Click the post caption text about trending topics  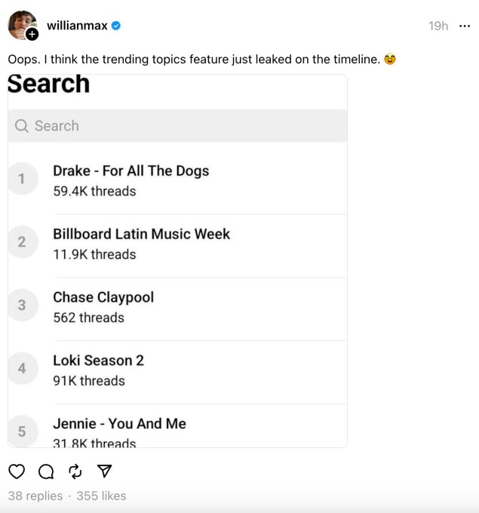pos(194,59)
